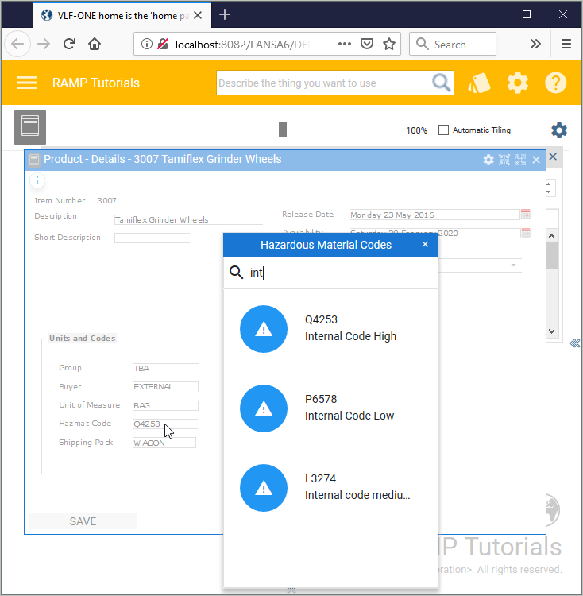This screenshot has height=596, width=583.
Task: Click the warning icon for L3274
Action: pos(264,488)
